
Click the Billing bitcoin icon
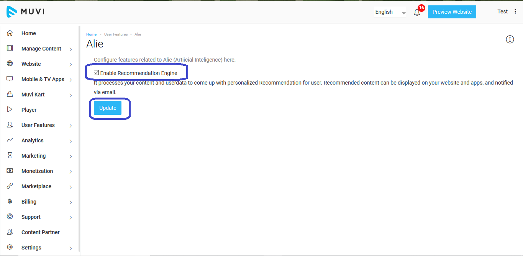click(x=10, y=201)
